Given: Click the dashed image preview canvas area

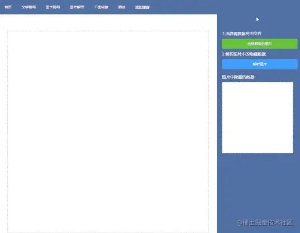Looking at the screenshot, I should (x=108, y=132).
